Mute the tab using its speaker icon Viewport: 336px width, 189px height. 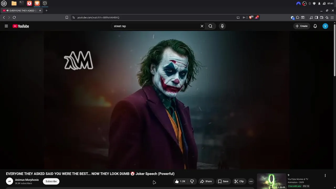click(x=8, y=10)
